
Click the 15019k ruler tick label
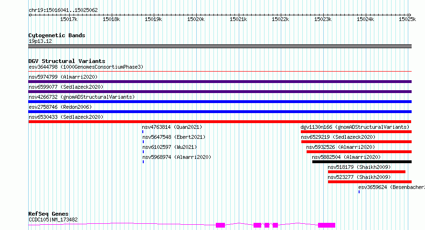(x=153, y=19)
